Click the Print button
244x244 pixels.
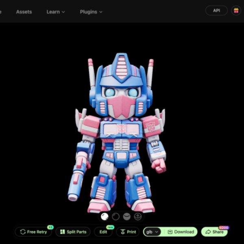(x=128, y=232)
